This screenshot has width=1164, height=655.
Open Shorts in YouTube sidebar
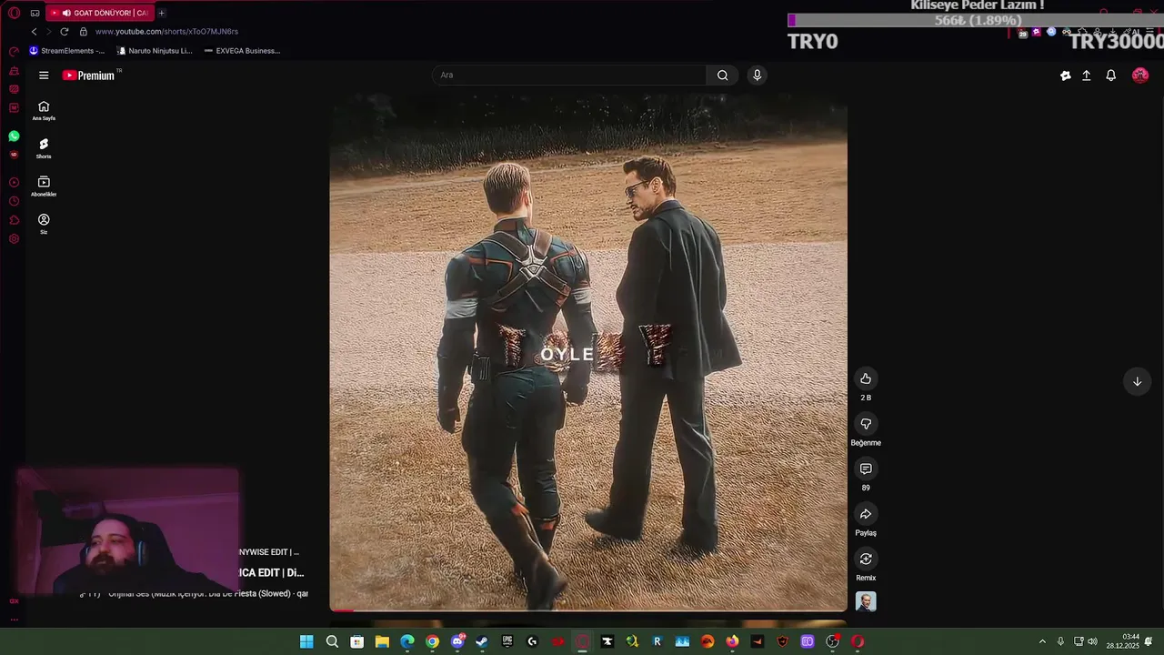click(44, 148)
